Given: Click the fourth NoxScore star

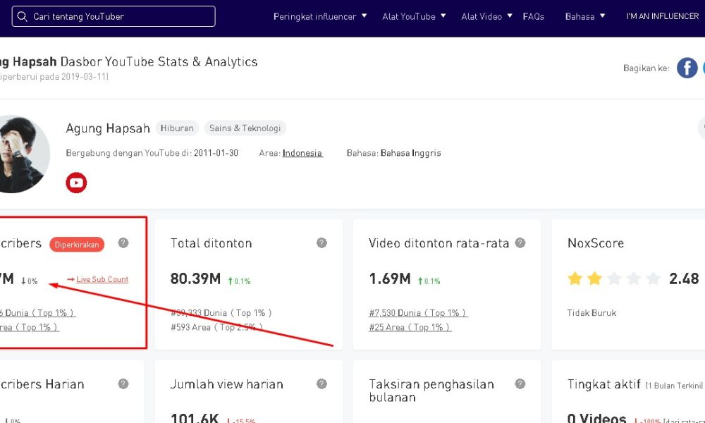Looking at the screenshot, I should coord(634,278).
